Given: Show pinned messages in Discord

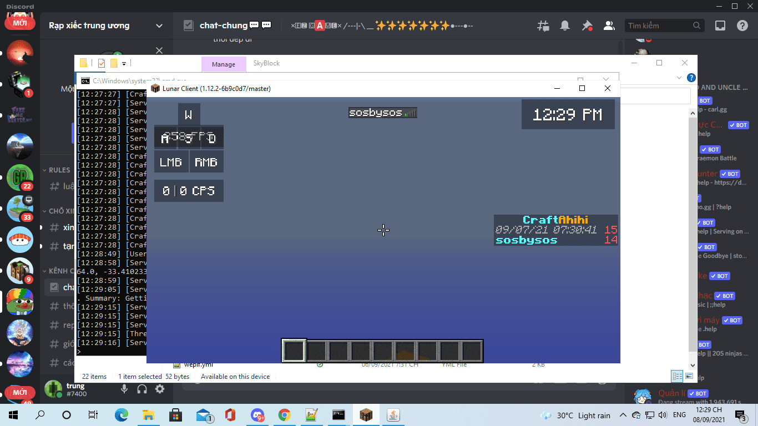Looking at the screenshot, I should coord(587,26).
